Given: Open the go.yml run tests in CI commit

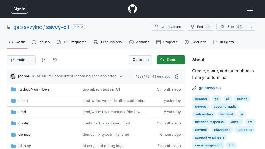Looking at the screenshot, I should coord(101,89).
